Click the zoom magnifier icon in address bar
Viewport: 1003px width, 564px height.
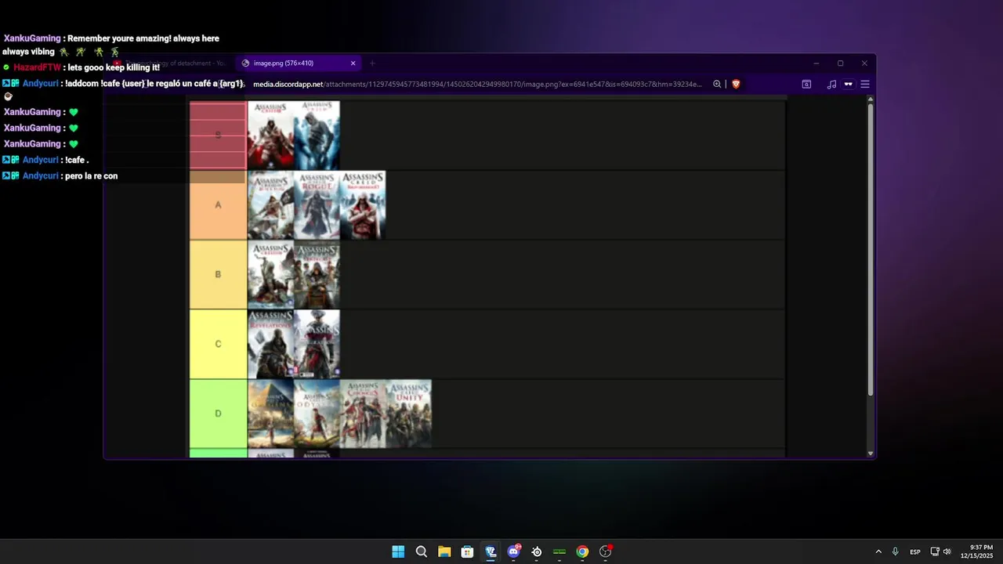coord(717,84)
